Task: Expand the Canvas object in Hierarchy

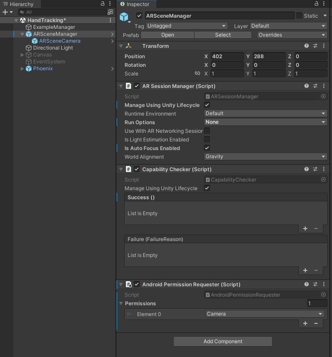Action: point(22,55)
